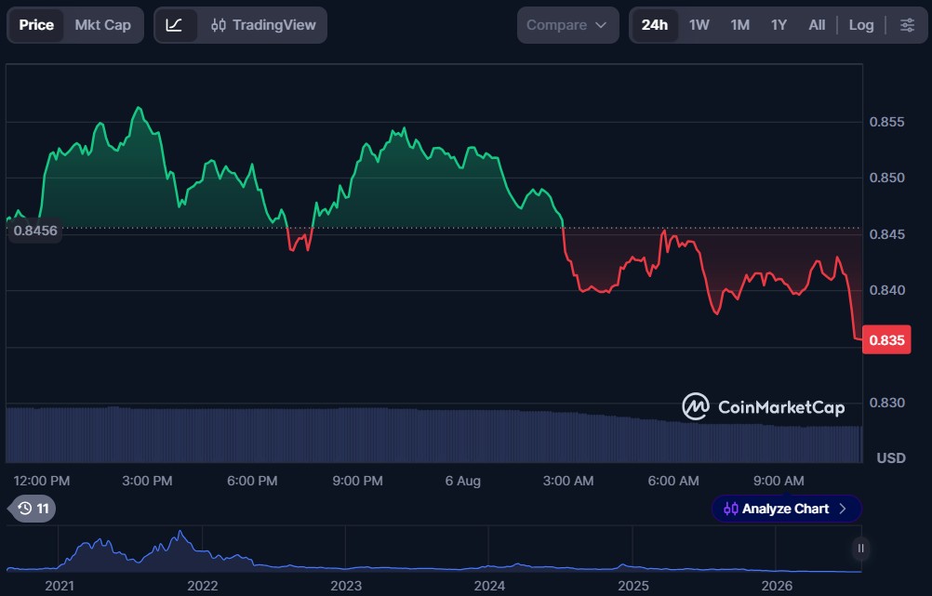Click the 0.855 price axis label
The height and width of the screenshot is (596, 932).
(x=886, y=122)
